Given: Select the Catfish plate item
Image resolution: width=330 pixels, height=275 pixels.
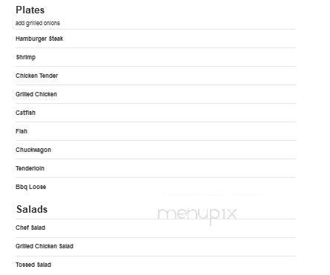Looking at the screenshot, I should click(x=25, y=113).
